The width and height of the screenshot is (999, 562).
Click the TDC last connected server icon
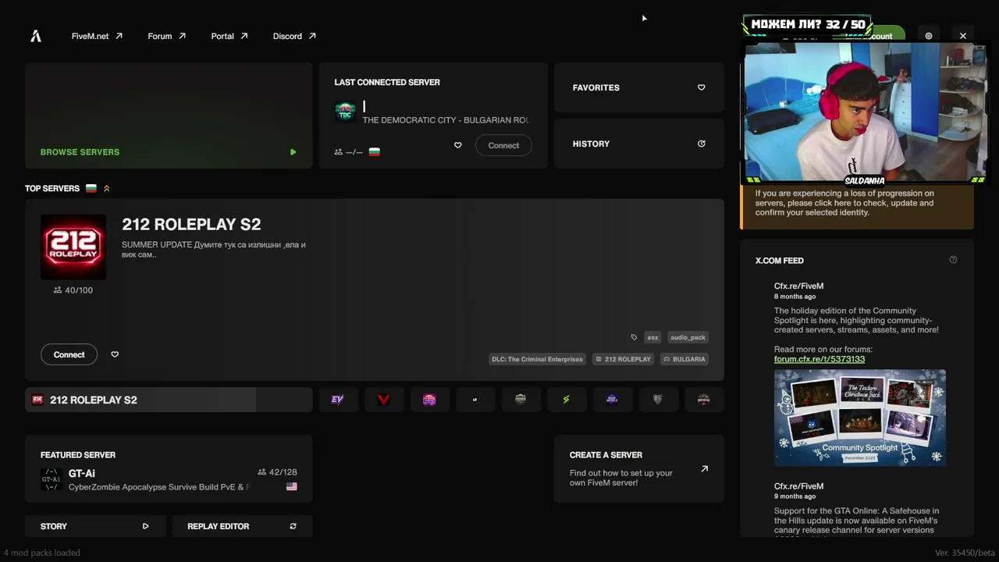[345, 112]
